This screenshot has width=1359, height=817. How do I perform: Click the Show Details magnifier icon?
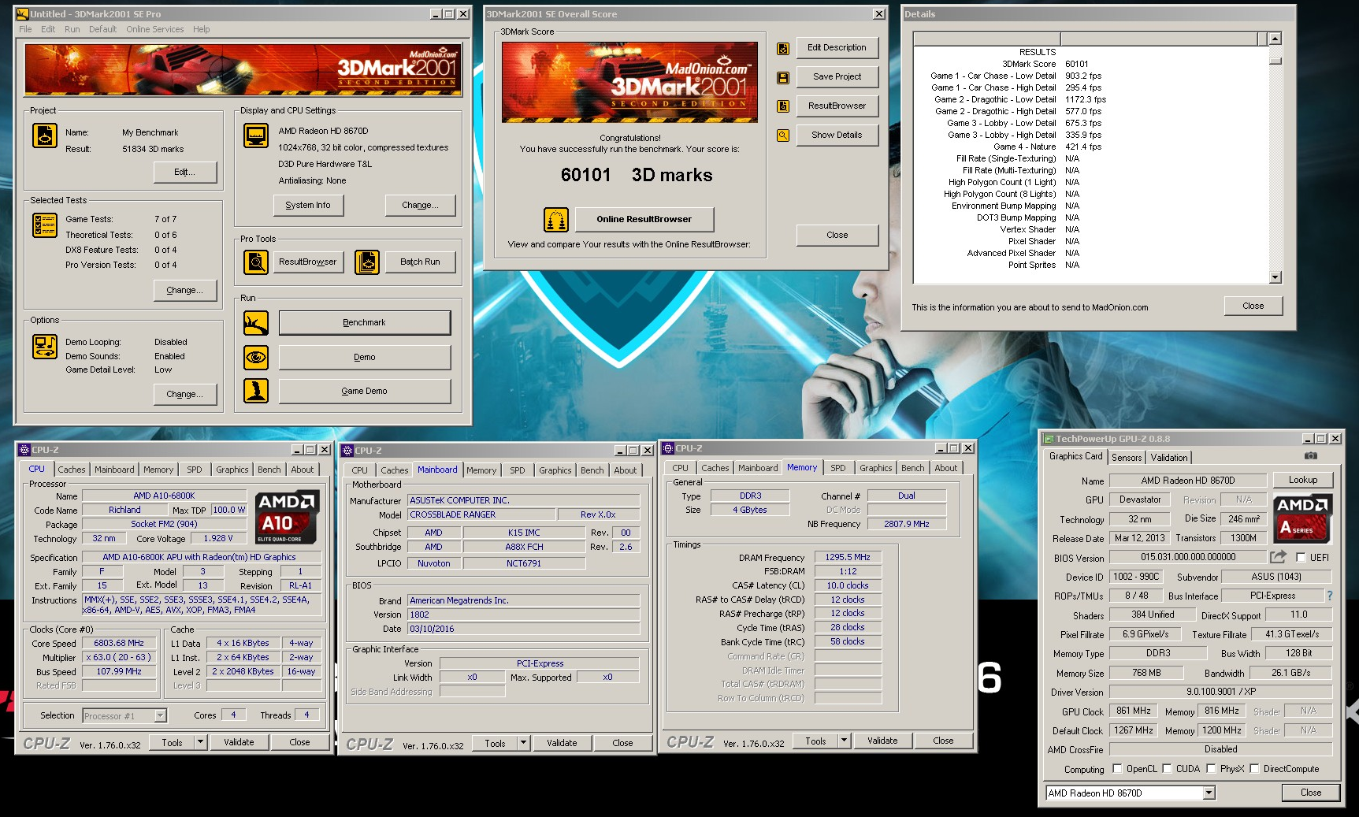click(x=783, y=136)
